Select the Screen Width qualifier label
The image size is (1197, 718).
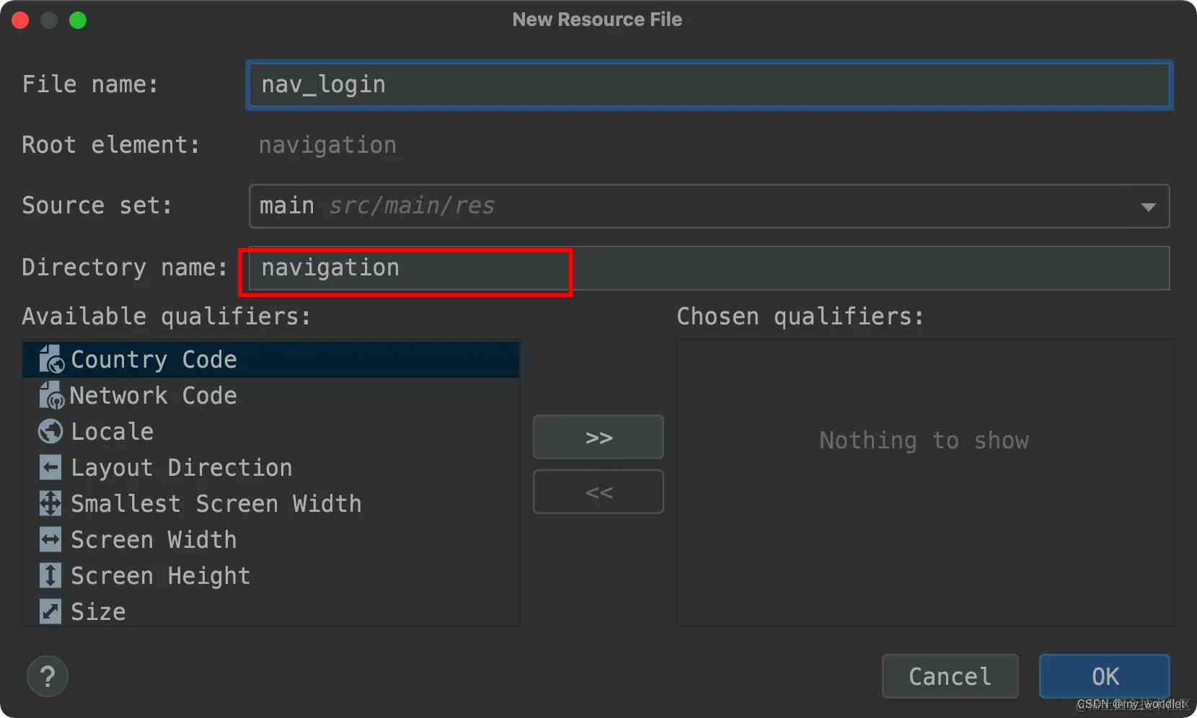coord(154,539)
